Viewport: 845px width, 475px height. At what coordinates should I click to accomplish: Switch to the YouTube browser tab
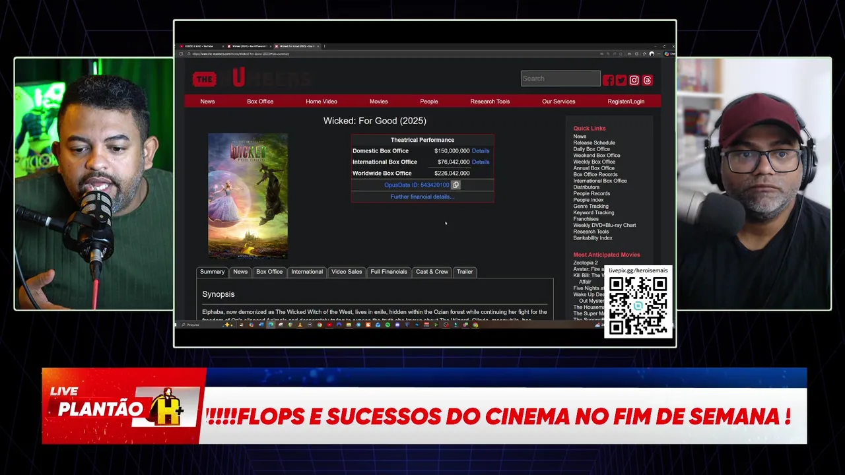(x=201, y=46)
